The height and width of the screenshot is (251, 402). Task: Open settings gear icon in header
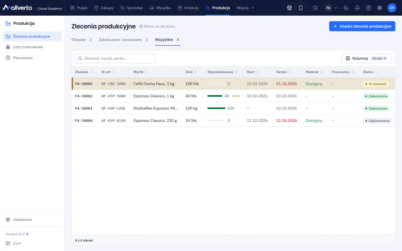coord(380,8)
